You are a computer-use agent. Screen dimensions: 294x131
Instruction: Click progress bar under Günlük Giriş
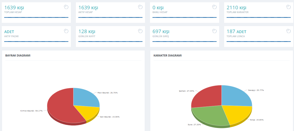[x=184, y=41]
